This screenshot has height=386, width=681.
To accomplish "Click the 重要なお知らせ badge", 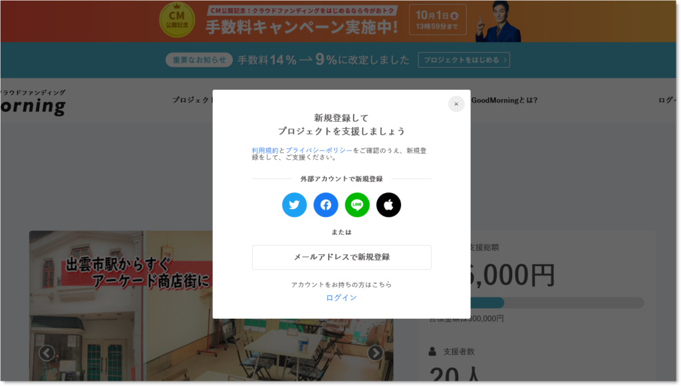I will [x=199, y=60].
